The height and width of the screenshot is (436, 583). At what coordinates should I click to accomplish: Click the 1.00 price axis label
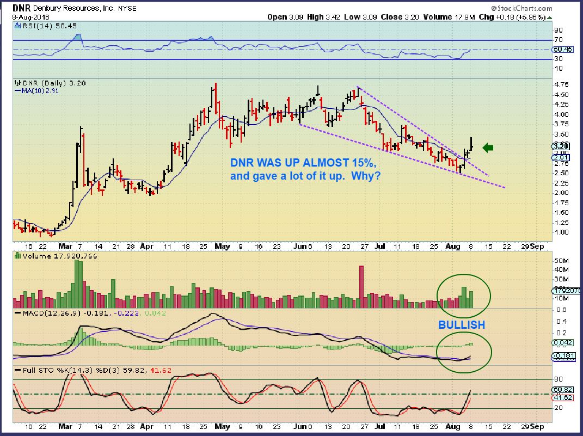[x=561, y=232]
